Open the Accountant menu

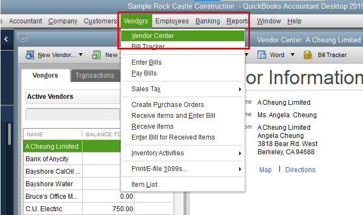[26, 21]
